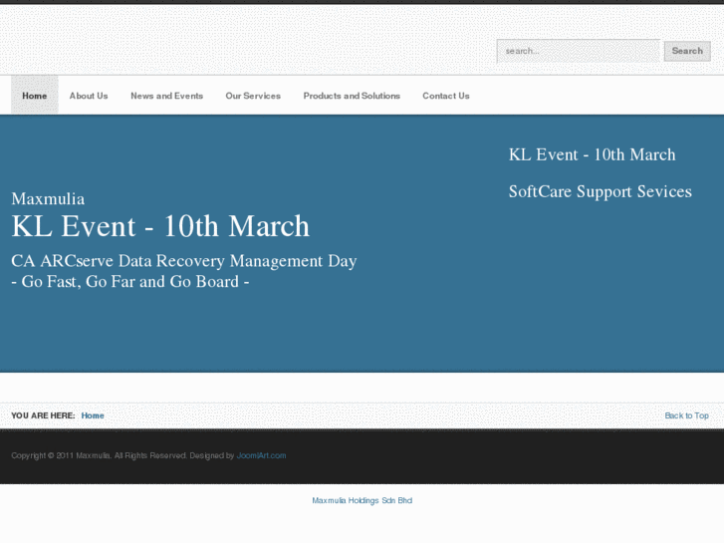Open Products and Solutions menu
The width and height of the screenshot is (724, 543).
pyautogui.click(x=352, y=96)
